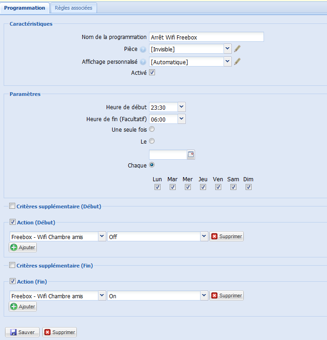Enable Critères supplémentaire (Début) checkbox
327x340 pixels.
tap(12, 206)
